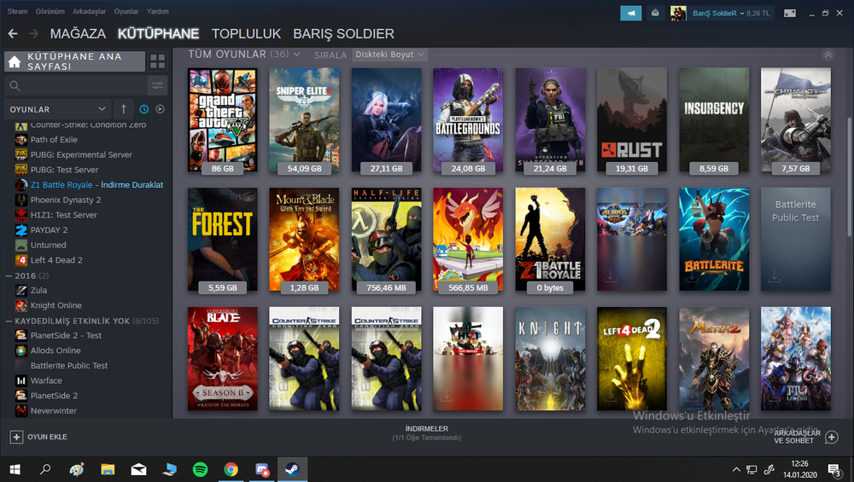Click the PAYDAY 2 sidebar icon
Viewport: 854px width, 482px height.
click(21, 230)
